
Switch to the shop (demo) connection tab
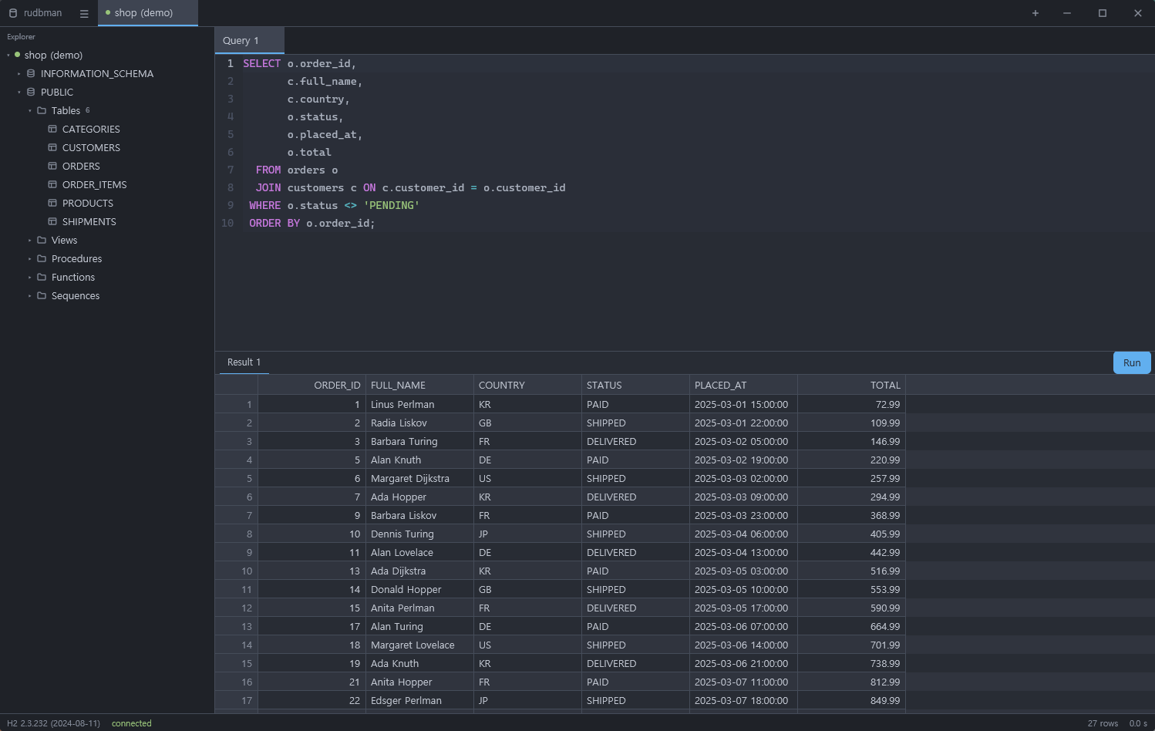pyautogui.click(x=148, y=13)
